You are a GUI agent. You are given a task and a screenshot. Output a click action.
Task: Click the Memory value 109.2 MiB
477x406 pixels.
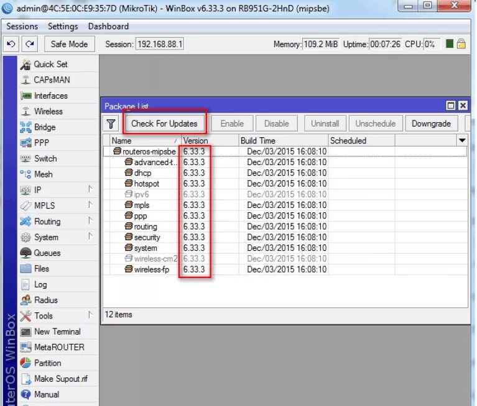(321, 44)
